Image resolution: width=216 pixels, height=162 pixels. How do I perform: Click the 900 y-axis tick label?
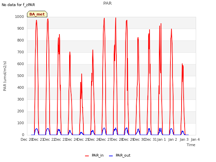pos(21,28)
